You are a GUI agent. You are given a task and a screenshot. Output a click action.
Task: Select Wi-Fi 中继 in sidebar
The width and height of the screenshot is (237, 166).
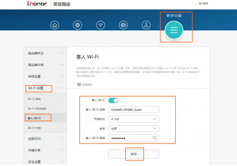[34, 128]
